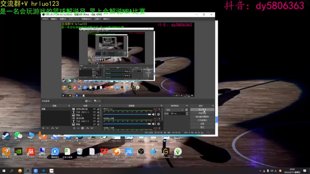Open the 编辑(E) menu in OBS
The height and width of the screenshot is (174, 310).
54,19
